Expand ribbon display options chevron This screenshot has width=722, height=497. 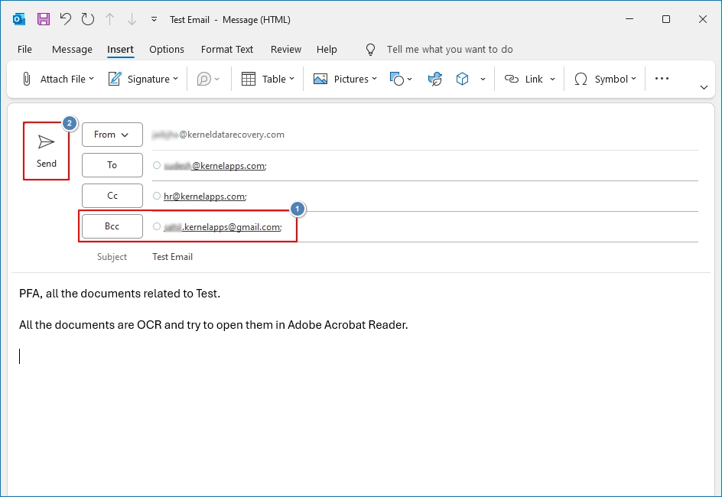704,87
